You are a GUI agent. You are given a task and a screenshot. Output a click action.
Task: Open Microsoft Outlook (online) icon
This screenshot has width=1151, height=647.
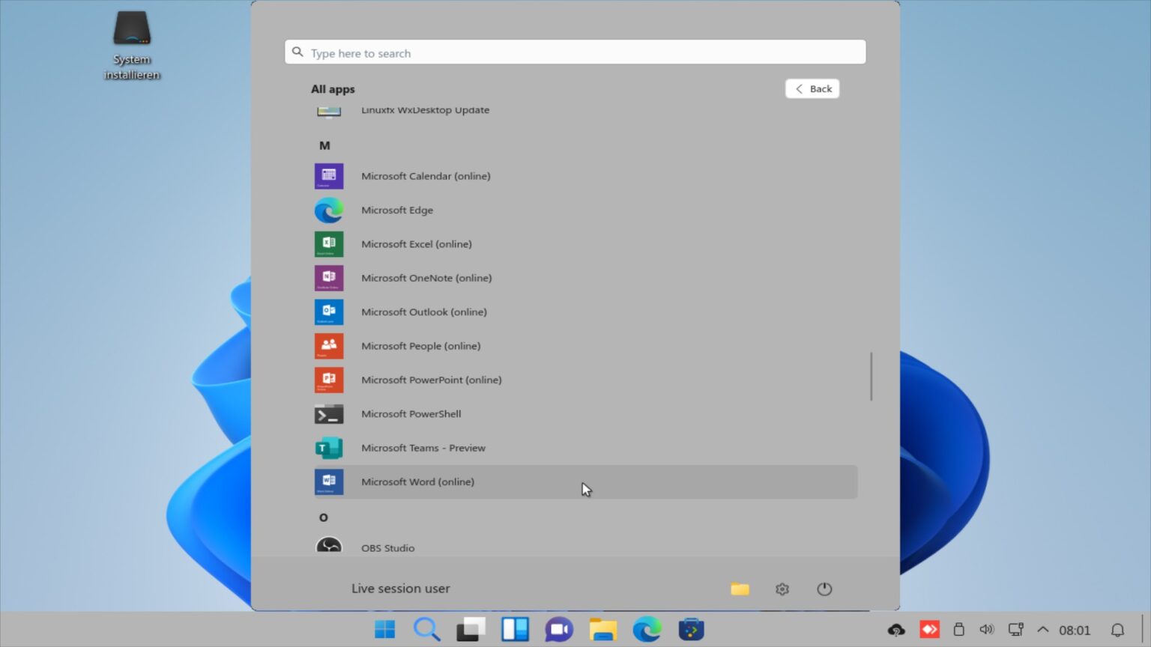[x=329, y=312]
